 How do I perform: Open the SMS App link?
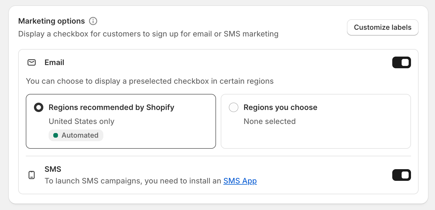[240, 181]
